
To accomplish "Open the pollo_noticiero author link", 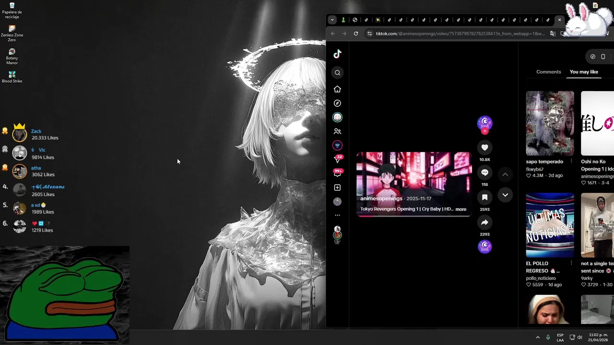I will point(541,278).
